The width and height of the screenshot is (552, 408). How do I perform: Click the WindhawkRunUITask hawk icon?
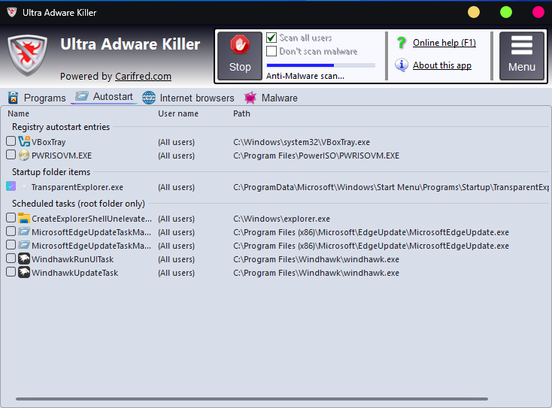coord(24,259)
